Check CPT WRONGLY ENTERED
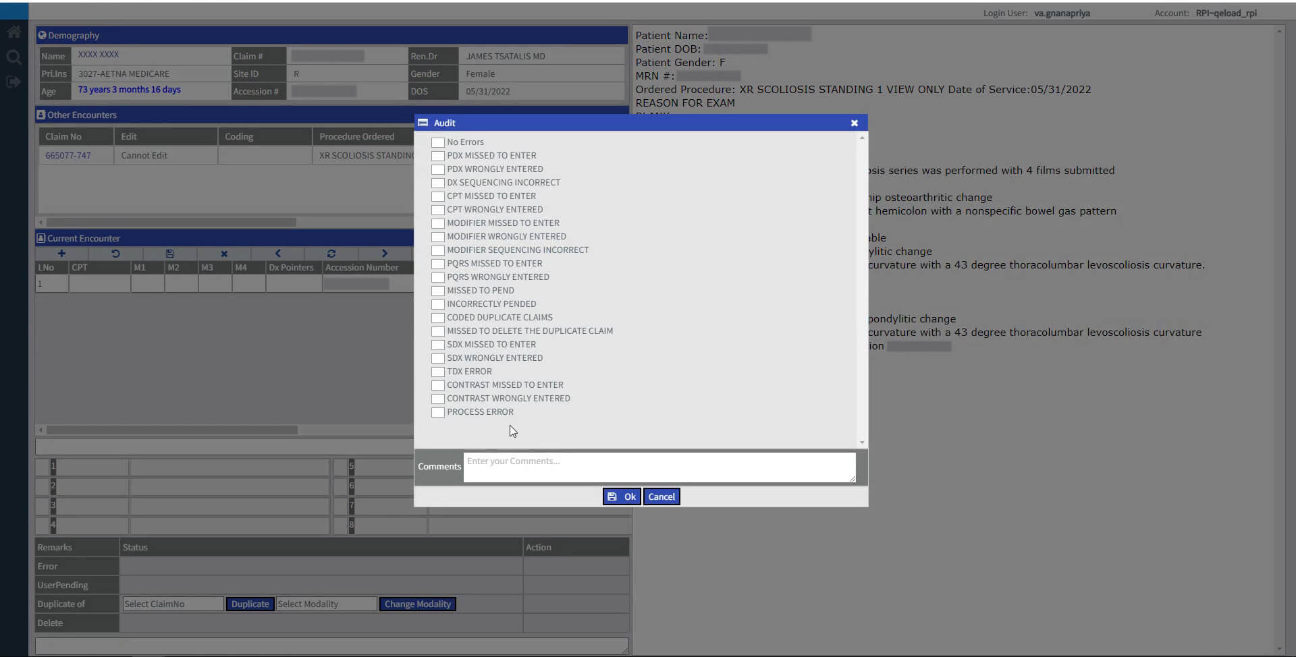The height and width of the screenshot is (657, 1296). coord(438,210)
